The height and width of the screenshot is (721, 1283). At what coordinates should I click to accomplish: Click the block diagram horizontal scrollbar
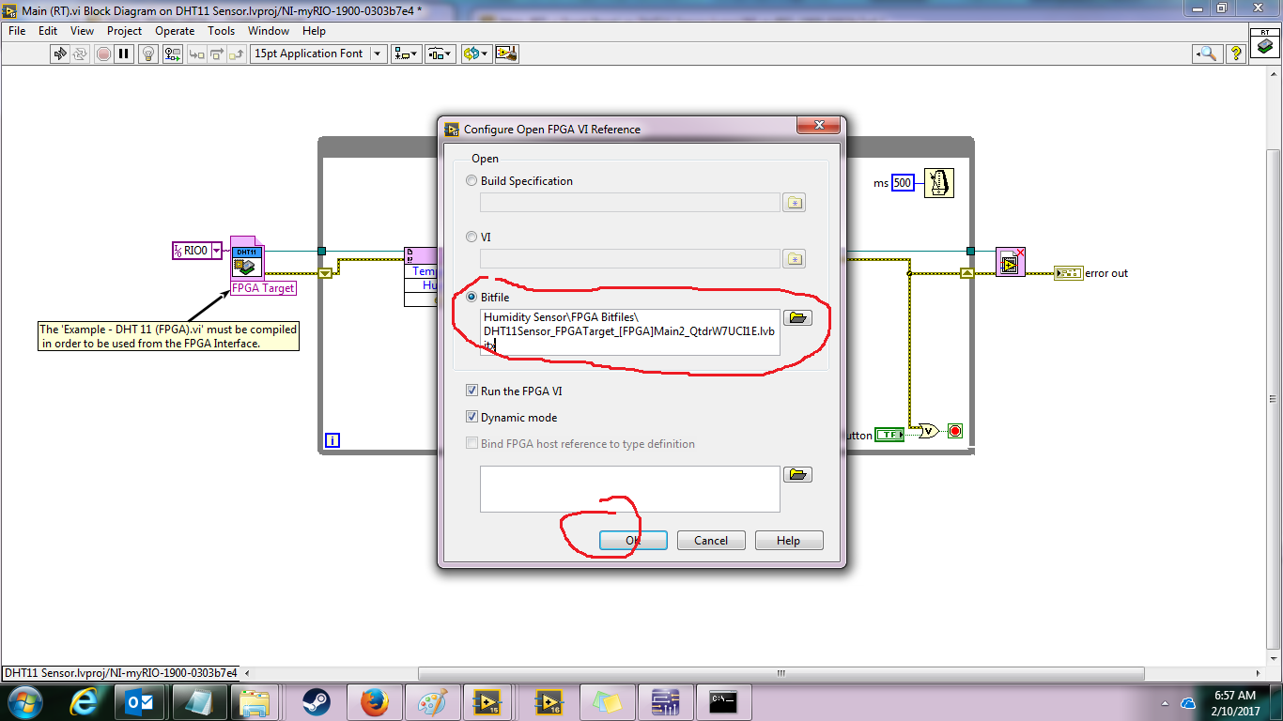coord(781,673)
